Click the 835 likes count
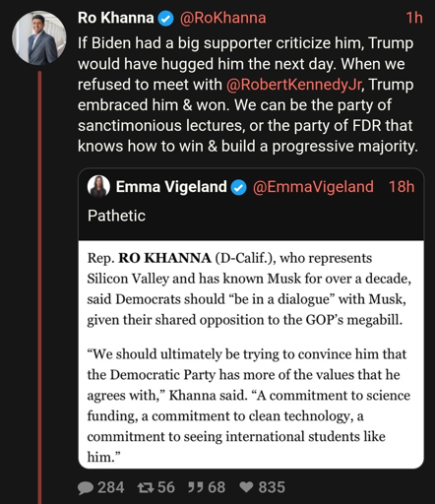The width and height of the screenshot is (435, 504). (x=272, y=487)
